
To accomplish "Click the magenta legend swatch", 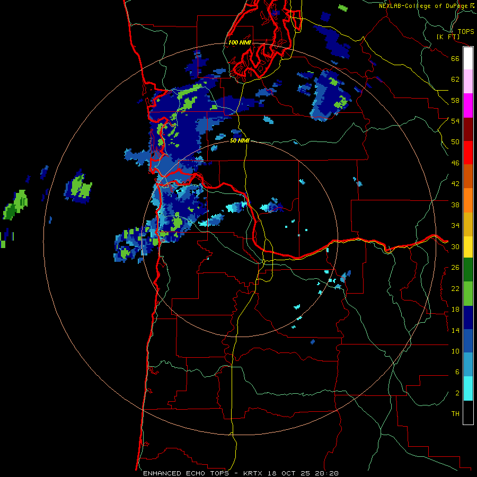I will click(468, 105).
